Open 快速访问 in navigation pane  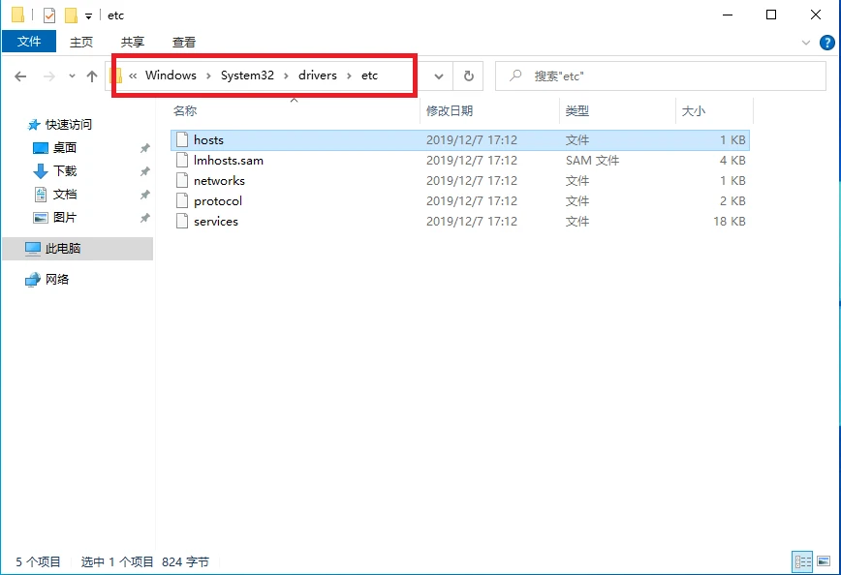(x=68, y=125)
